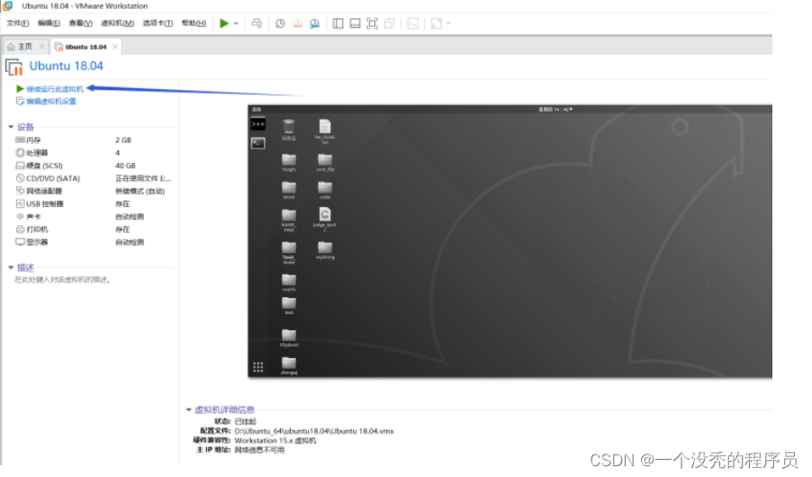Open the 帮助(H) menu

pyautogui.click(x=194, y=23)
